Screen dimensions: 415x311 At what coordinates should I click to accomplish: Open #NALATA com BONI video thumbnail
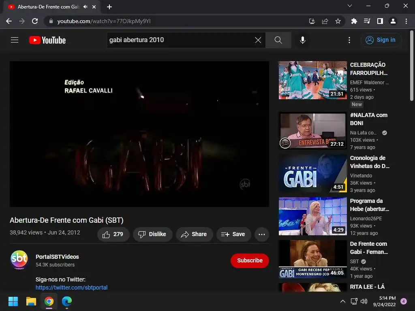click(x=312, y=131)
